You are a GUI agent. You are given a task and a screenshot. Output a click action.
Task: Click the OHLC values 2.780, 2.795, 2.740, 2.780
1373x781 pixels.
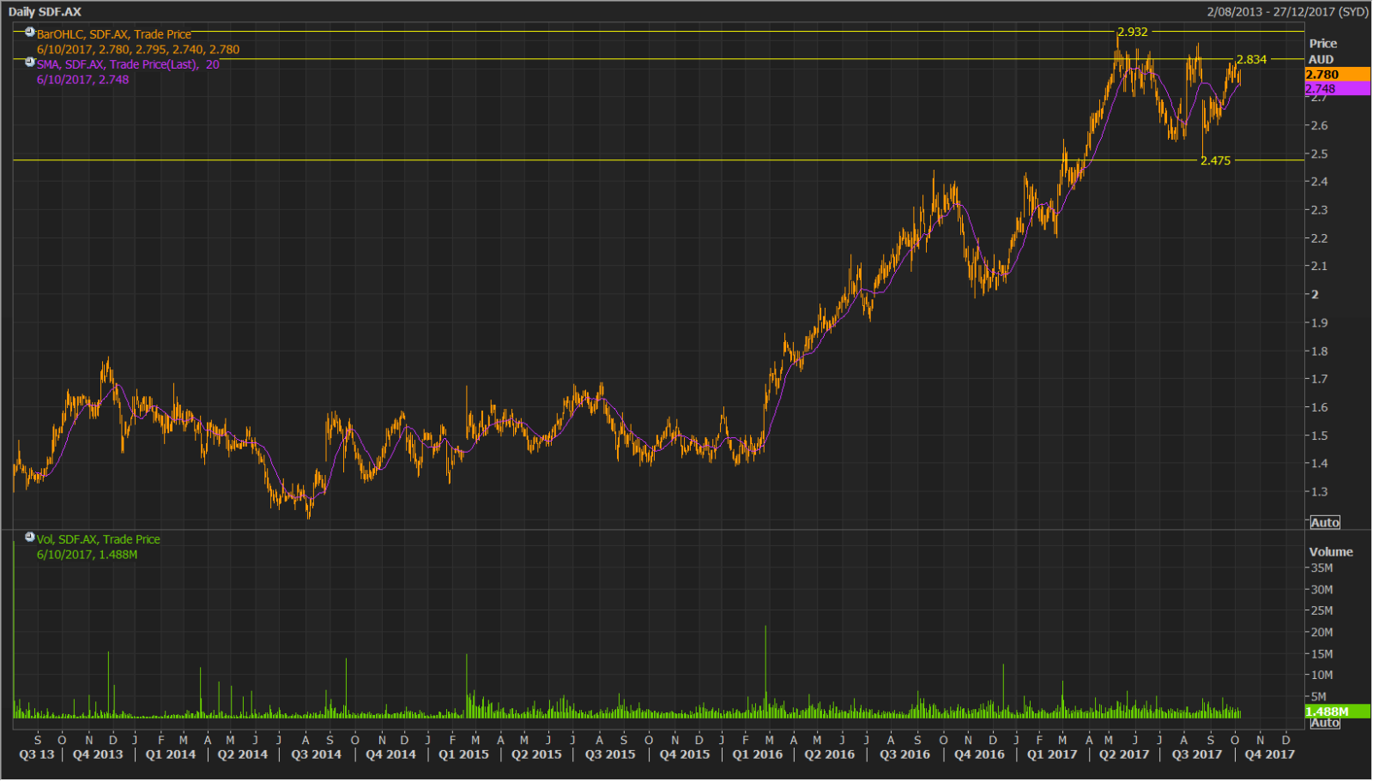pyautogui.click(x=169, y=50)
